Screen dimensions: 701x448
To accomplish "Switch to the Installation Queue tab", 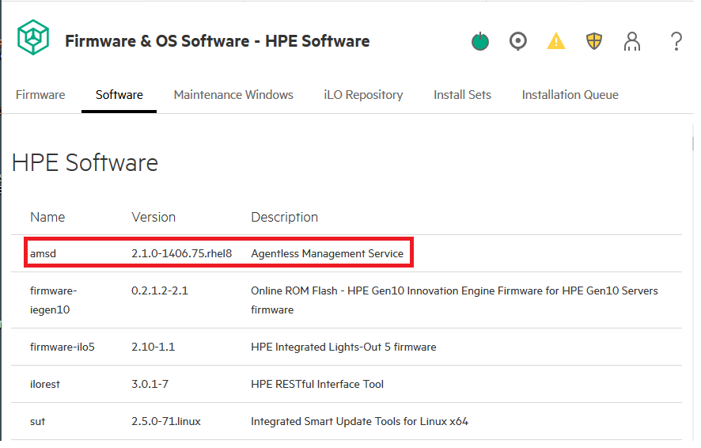I will 570,95.
